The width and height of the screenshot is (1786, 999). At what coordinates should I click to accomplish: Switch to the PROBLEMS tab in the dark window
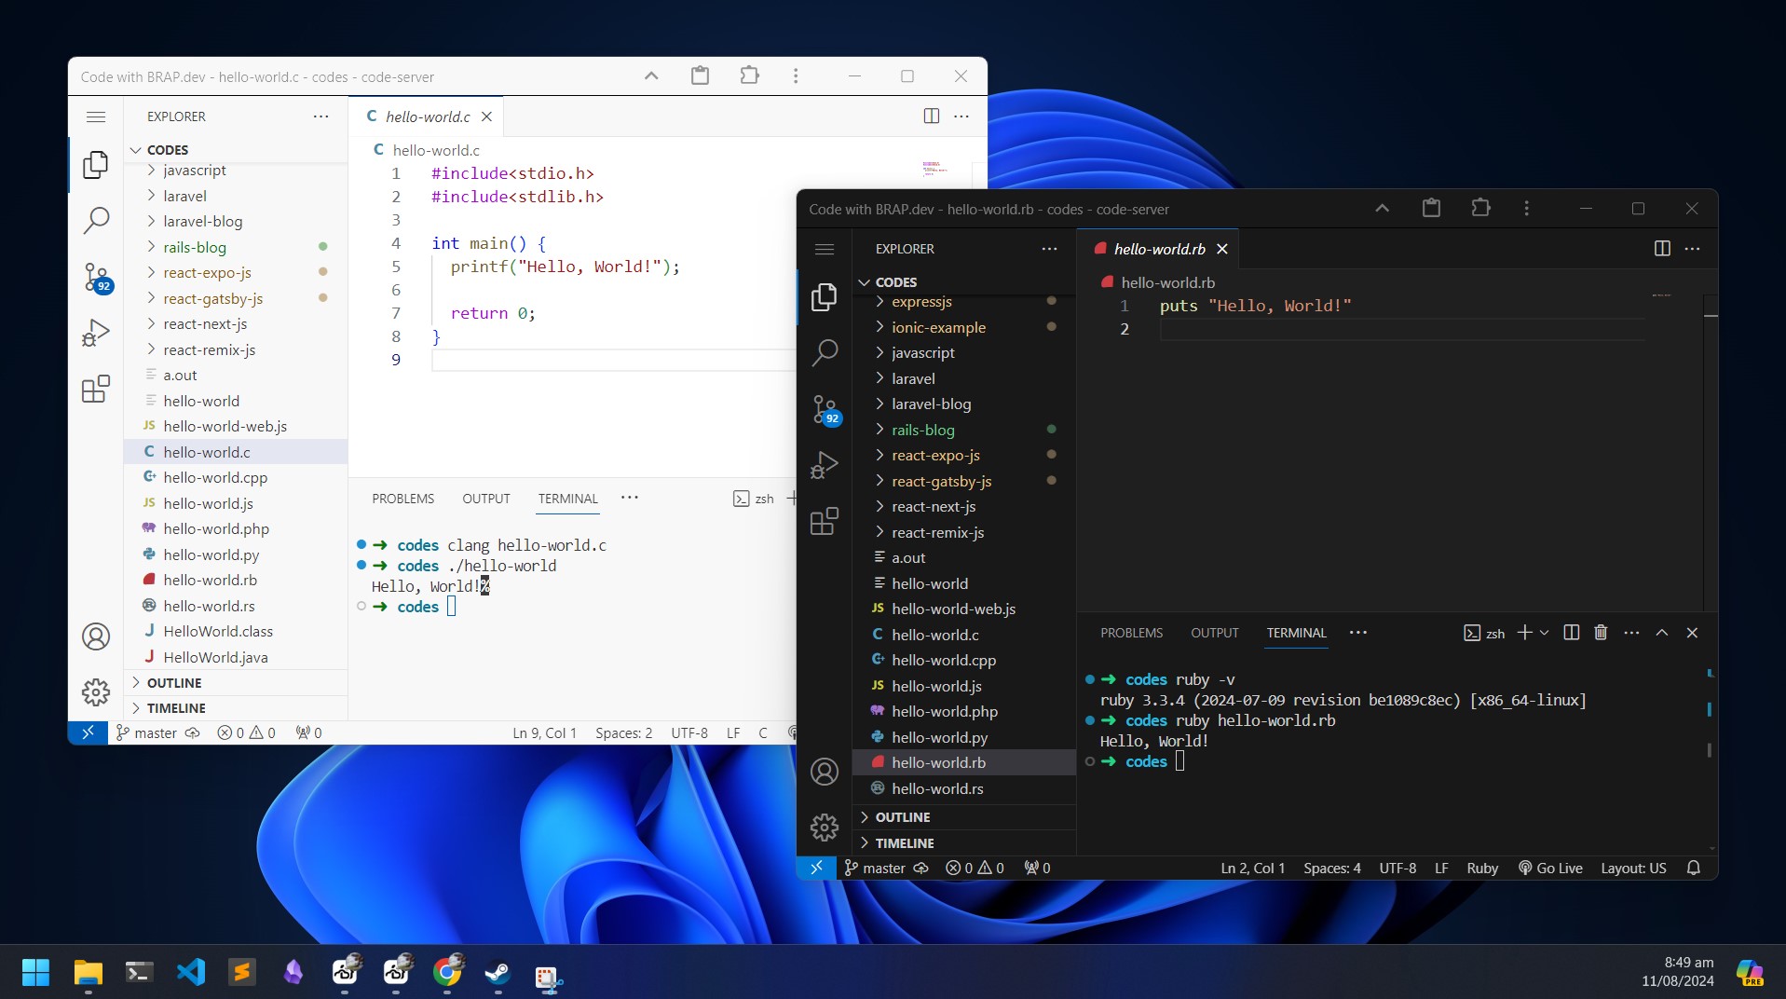tap(1131, 633)
